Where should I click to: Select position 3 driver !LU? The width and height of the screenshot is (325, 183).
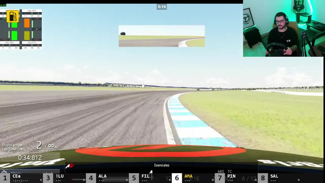tap(64, 178)
